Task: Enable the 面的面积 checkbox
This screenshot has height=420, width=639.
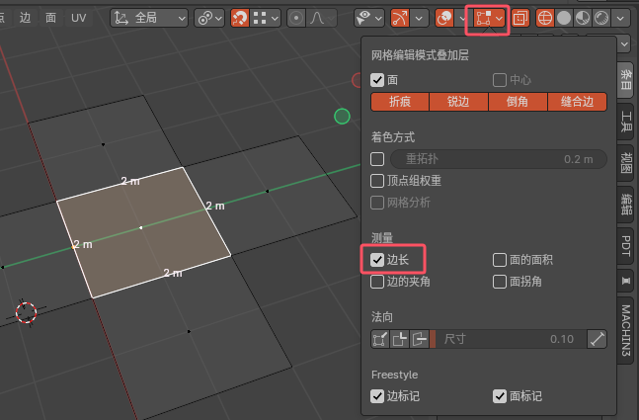Action: pos(500,260)
